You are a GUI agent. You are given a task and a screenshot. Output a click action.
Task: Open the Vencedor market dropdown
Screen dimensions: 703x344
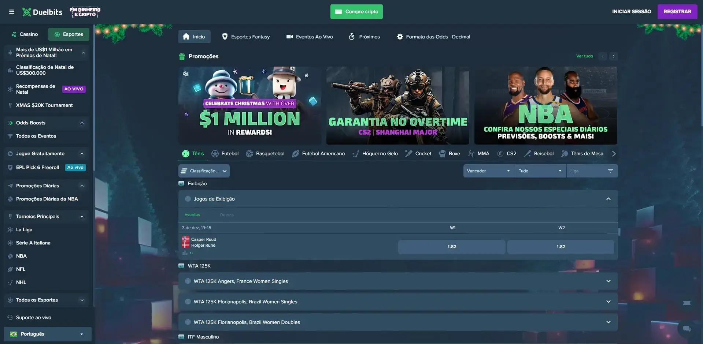coord(488,171)
